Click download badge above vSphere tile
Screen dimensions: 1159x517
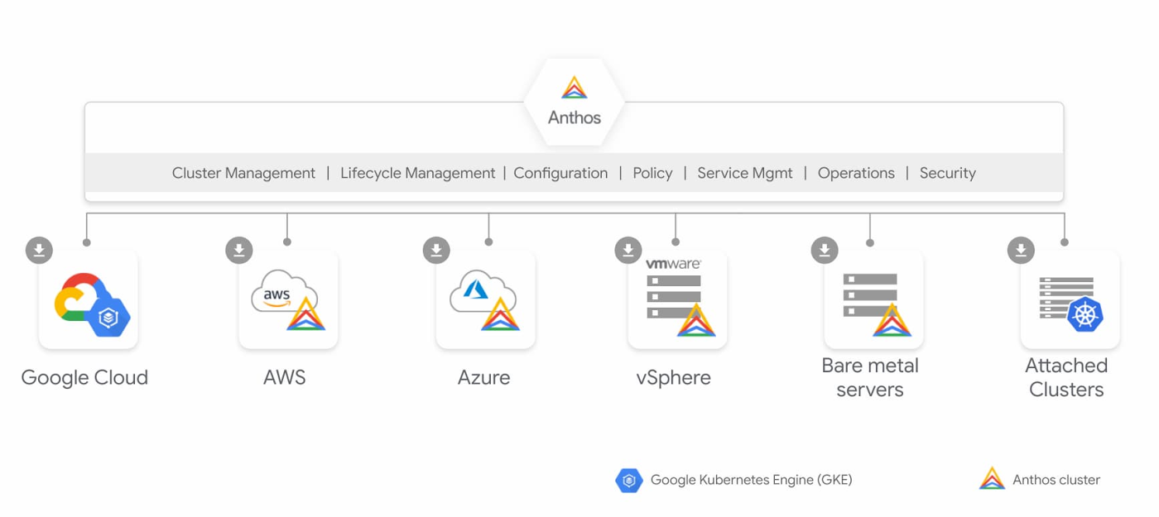(x=628, y=250)
